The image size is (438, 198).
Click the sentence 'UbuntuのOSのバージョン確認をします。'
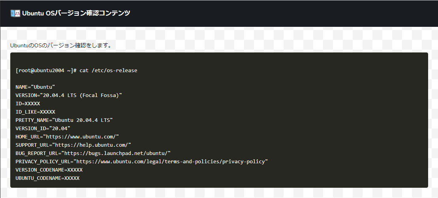coord(61,45)
